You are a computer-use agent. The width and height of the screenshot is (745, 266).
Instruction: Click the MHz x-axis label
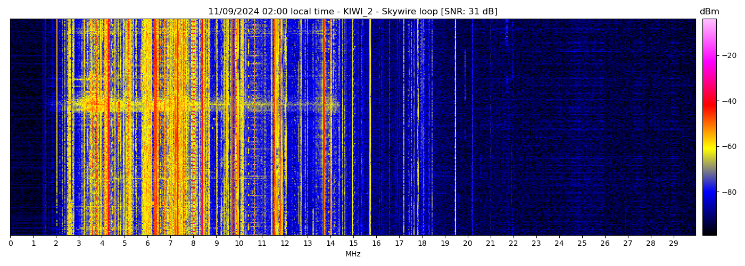(x=352, y=254)
